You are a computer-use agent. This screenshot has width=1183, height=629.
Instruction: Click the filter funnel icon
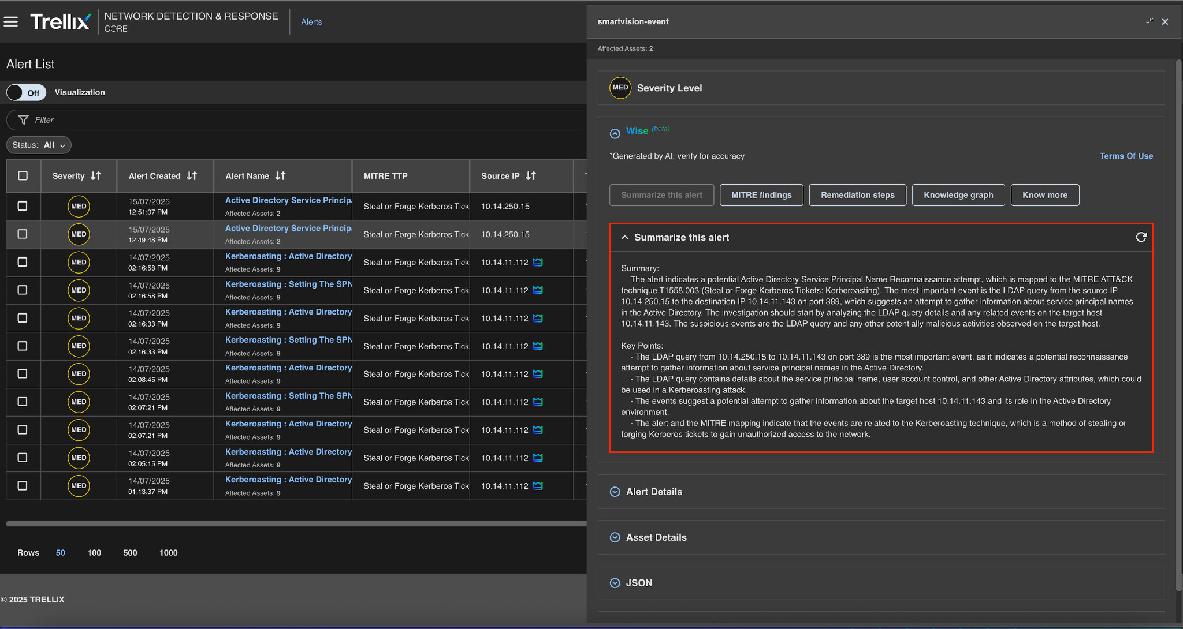tap(24, 120)
